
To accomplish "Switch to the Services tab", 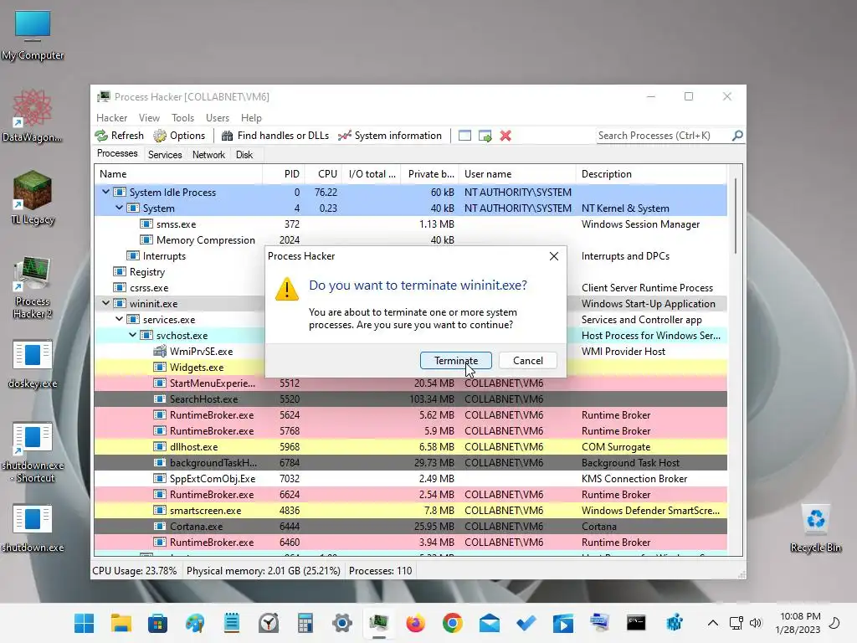I will pyautogui.click(x=165, y=155).
